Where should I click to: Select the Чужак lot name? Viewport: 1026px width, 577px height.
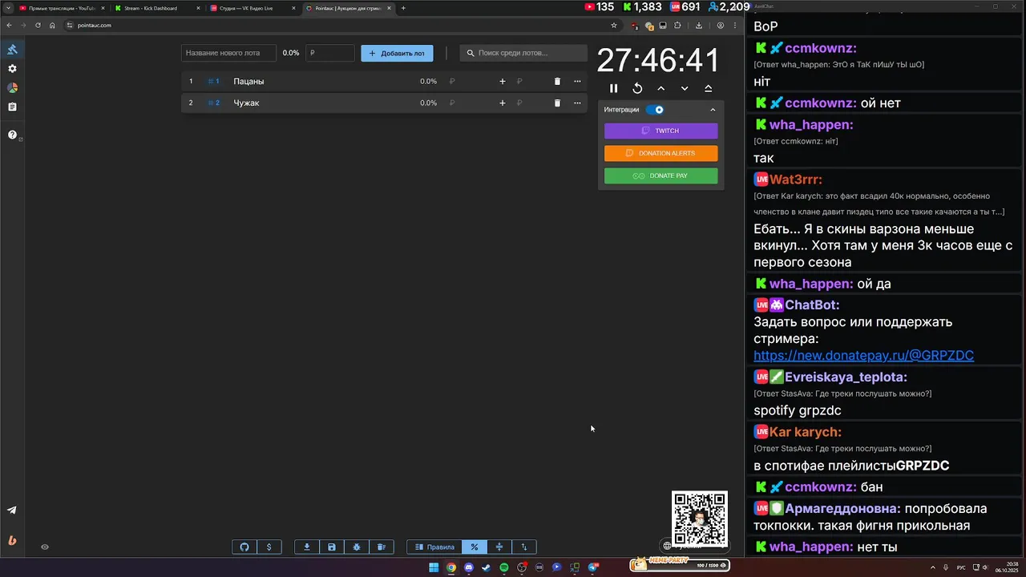point(246,103)
